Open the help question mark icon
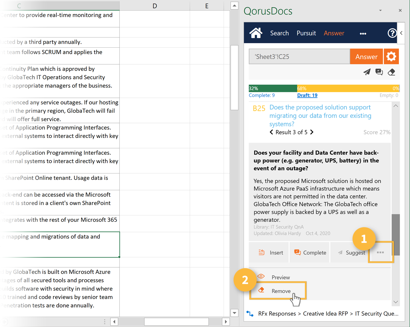Screen dimensions: 410x327 click(x=392, y=33)
